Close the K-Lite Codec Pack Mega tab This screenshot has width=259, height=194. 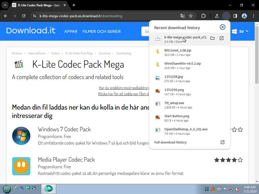click(x=65, y=5)
